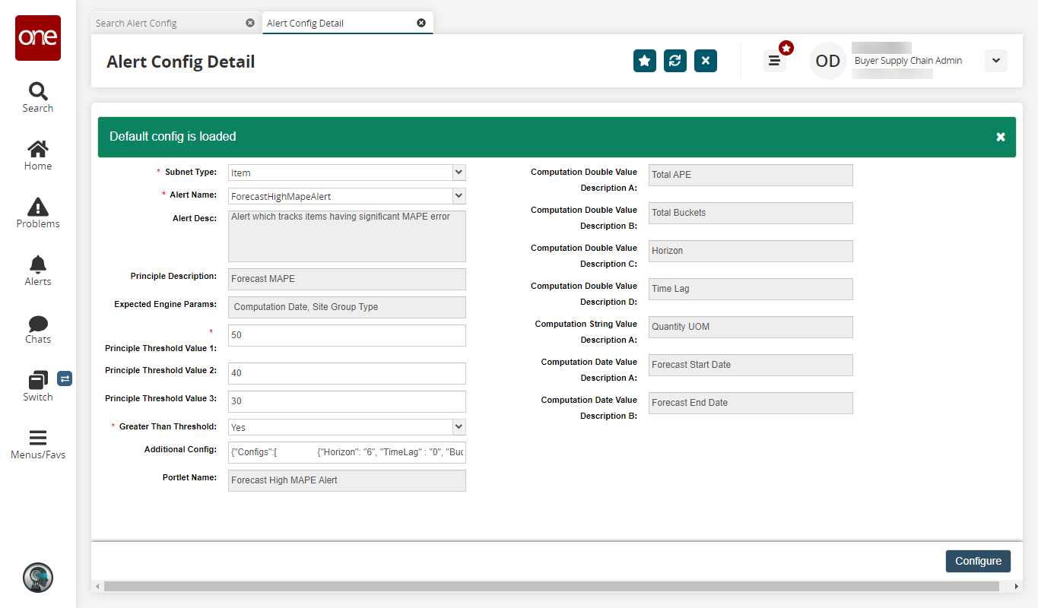Image resolution: width=1038 pixels, height=608 pixels.
Task: Open the Alert Name dropdown
Action: (x=459, y=196)
